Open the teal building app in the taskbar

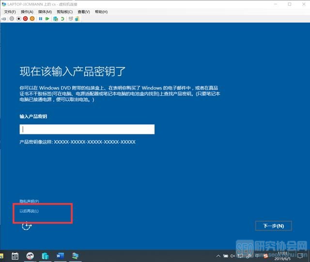click(45, 256)
